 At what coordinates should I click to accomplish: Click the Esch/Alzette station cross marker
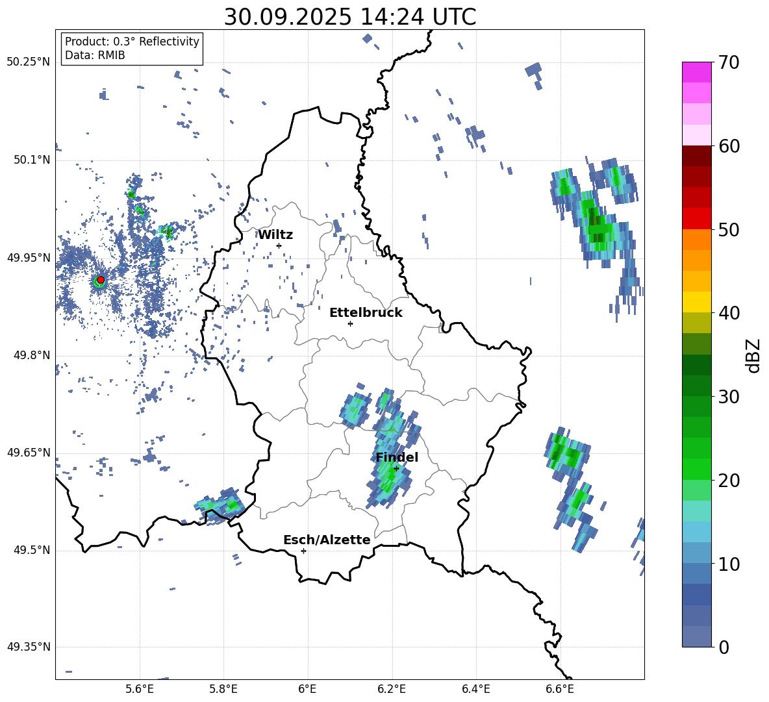point(303,551)
